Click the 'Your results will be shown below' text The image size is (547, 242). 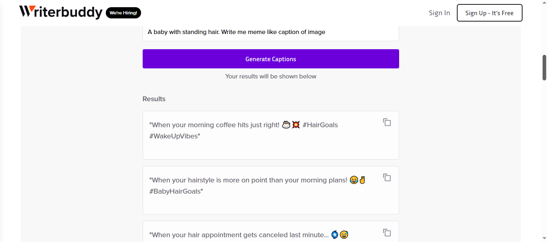[270, 76]
